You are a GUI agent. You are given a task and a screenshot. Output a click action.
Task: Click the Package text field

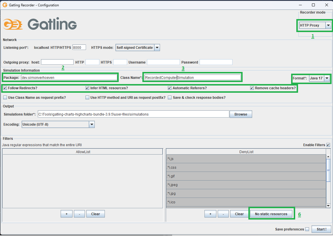(x=69, y=77)
